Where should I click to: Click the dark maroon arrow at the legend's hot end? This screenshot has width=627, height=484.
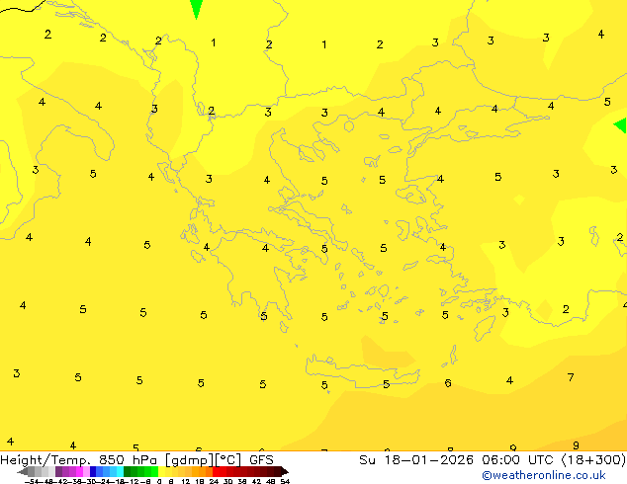[285, 472]
